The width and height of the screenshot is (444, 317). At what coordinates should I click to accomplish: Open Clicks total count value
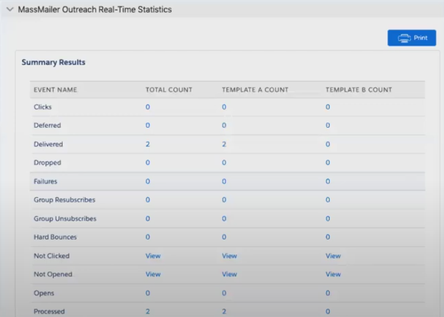click(x=148, y=107)
